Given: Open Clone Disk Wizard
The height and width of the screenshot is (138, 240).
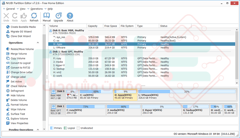Looking at the screenshot, I should 19,36.
